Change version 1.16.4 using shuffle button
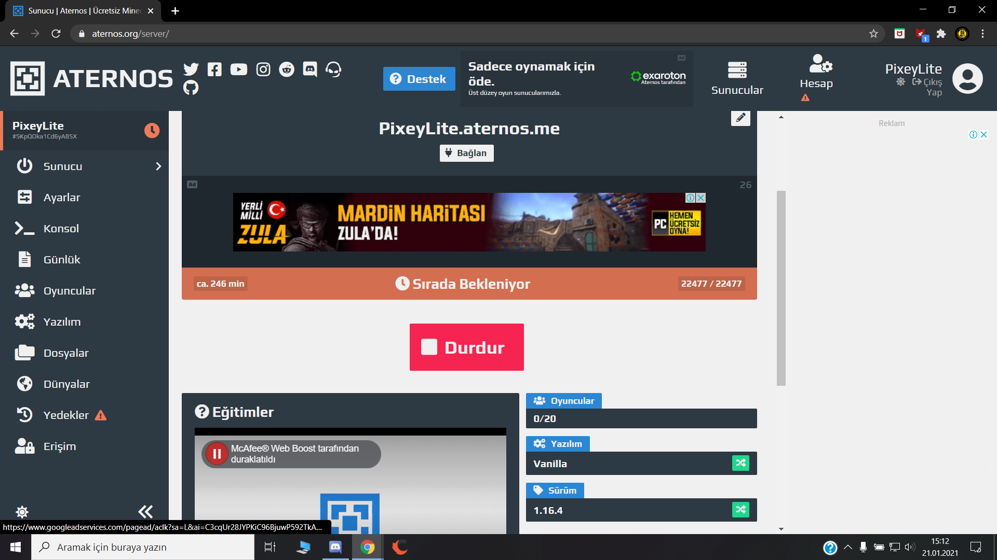 tap(740, 510)
